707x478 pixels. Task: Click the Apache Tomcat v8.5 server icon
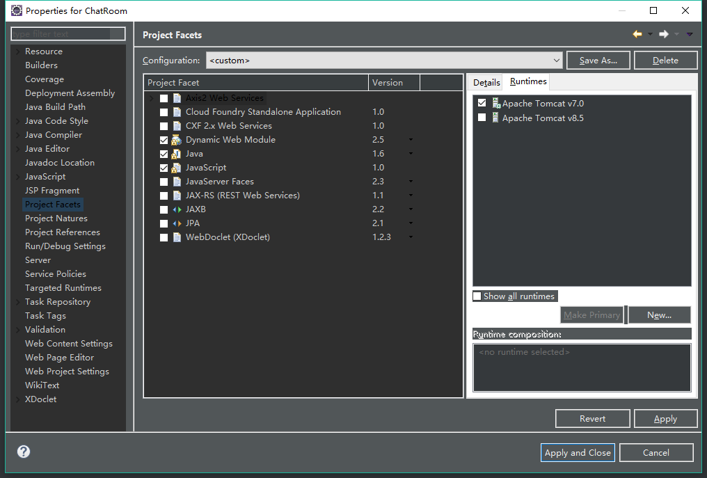click(x=495, y=118)
